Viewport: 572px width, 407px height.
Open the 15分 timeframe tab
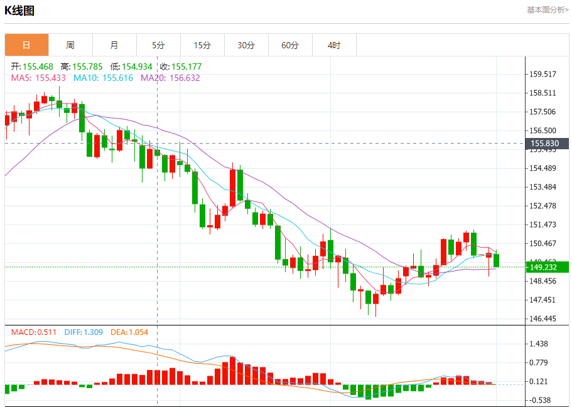(202, 45)
